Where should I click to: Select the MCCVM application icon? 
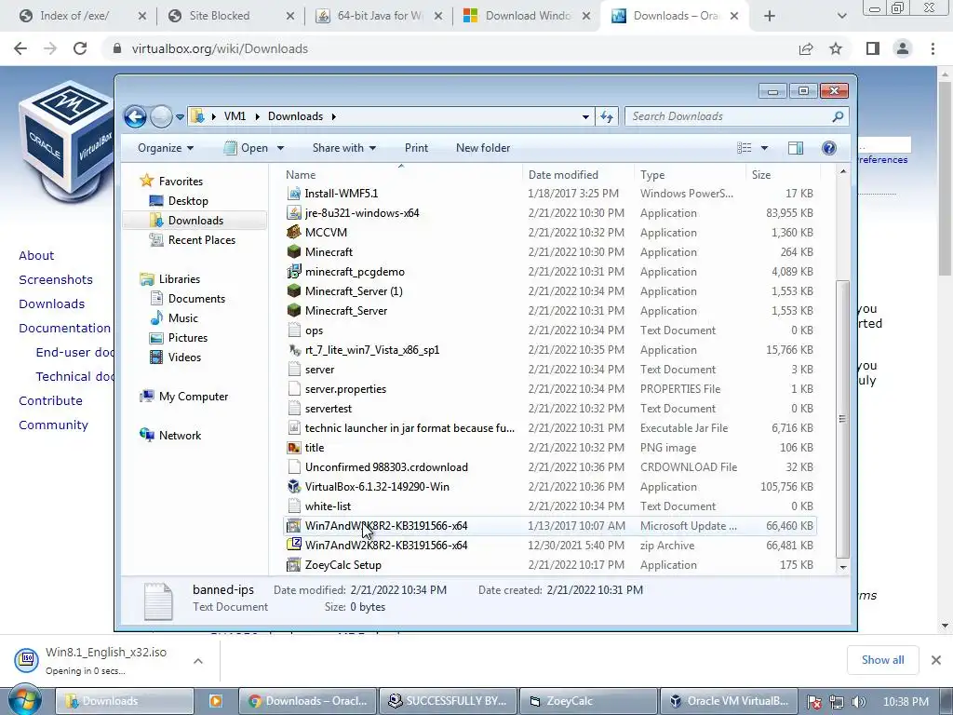(x=294, y=232)
